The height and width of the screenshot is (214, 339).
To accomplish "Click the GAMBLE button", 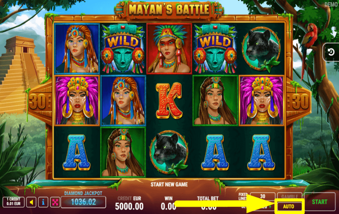I will 290,196.
